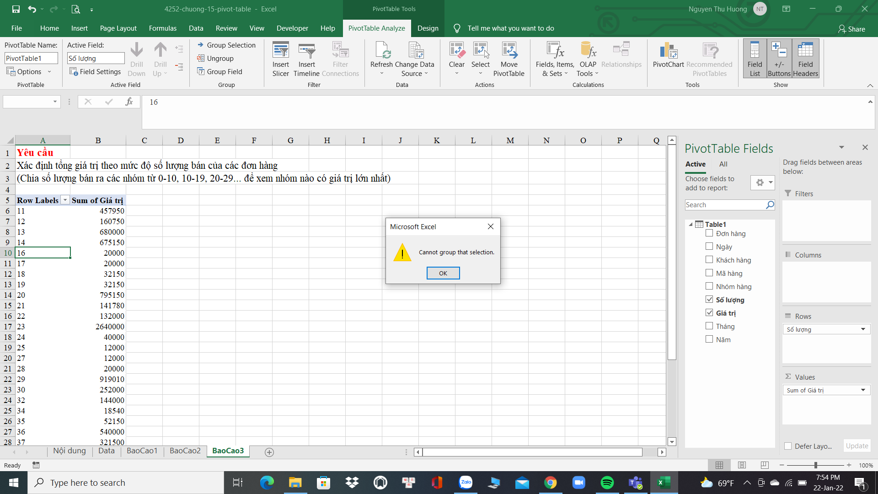This screenshot has height=494, width=878.
Task: Check the Tháng field checkbox
Action: pyautogui.click(x=709, y=326)
